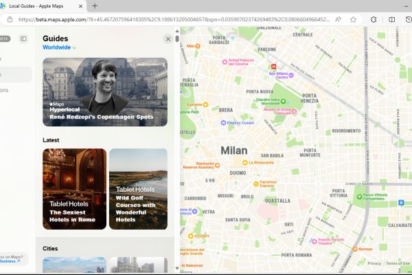Click the Milan city label
The image size is (412, 275).
point(234,151)
